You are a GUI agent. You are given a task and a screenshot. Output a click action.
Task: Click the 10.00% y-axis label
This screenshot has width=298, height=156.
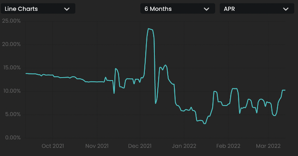(x=12, y=91)
